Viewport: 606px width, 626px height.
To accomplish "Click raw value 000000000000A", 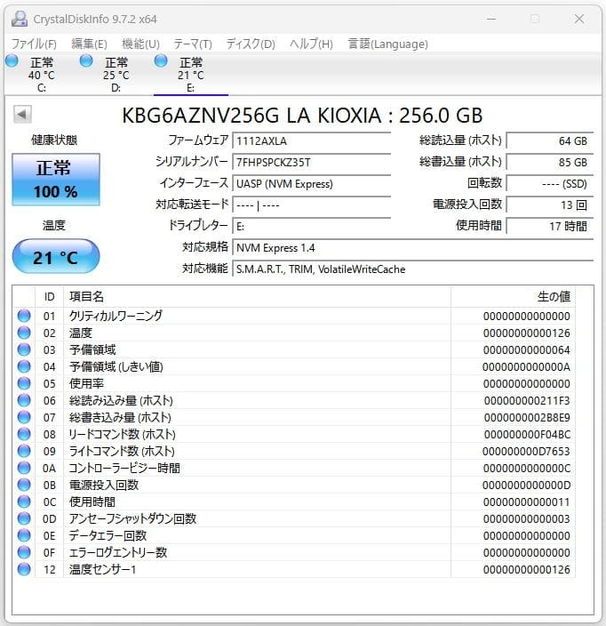I will pos(526,367).
